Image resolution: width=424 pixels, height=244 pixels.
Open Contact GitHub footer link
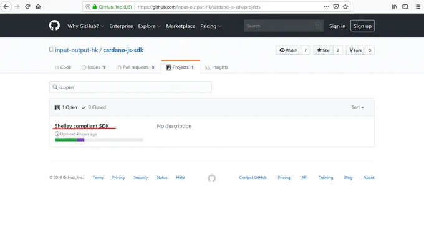coord(253,178)
